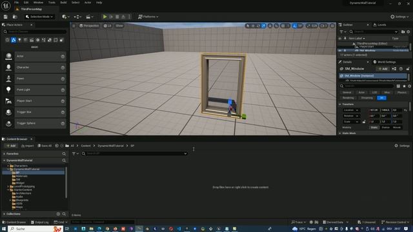This screenshot has width=413, height=232.
Task: Open the Platforms dropdown
Action: coord(148,17)
